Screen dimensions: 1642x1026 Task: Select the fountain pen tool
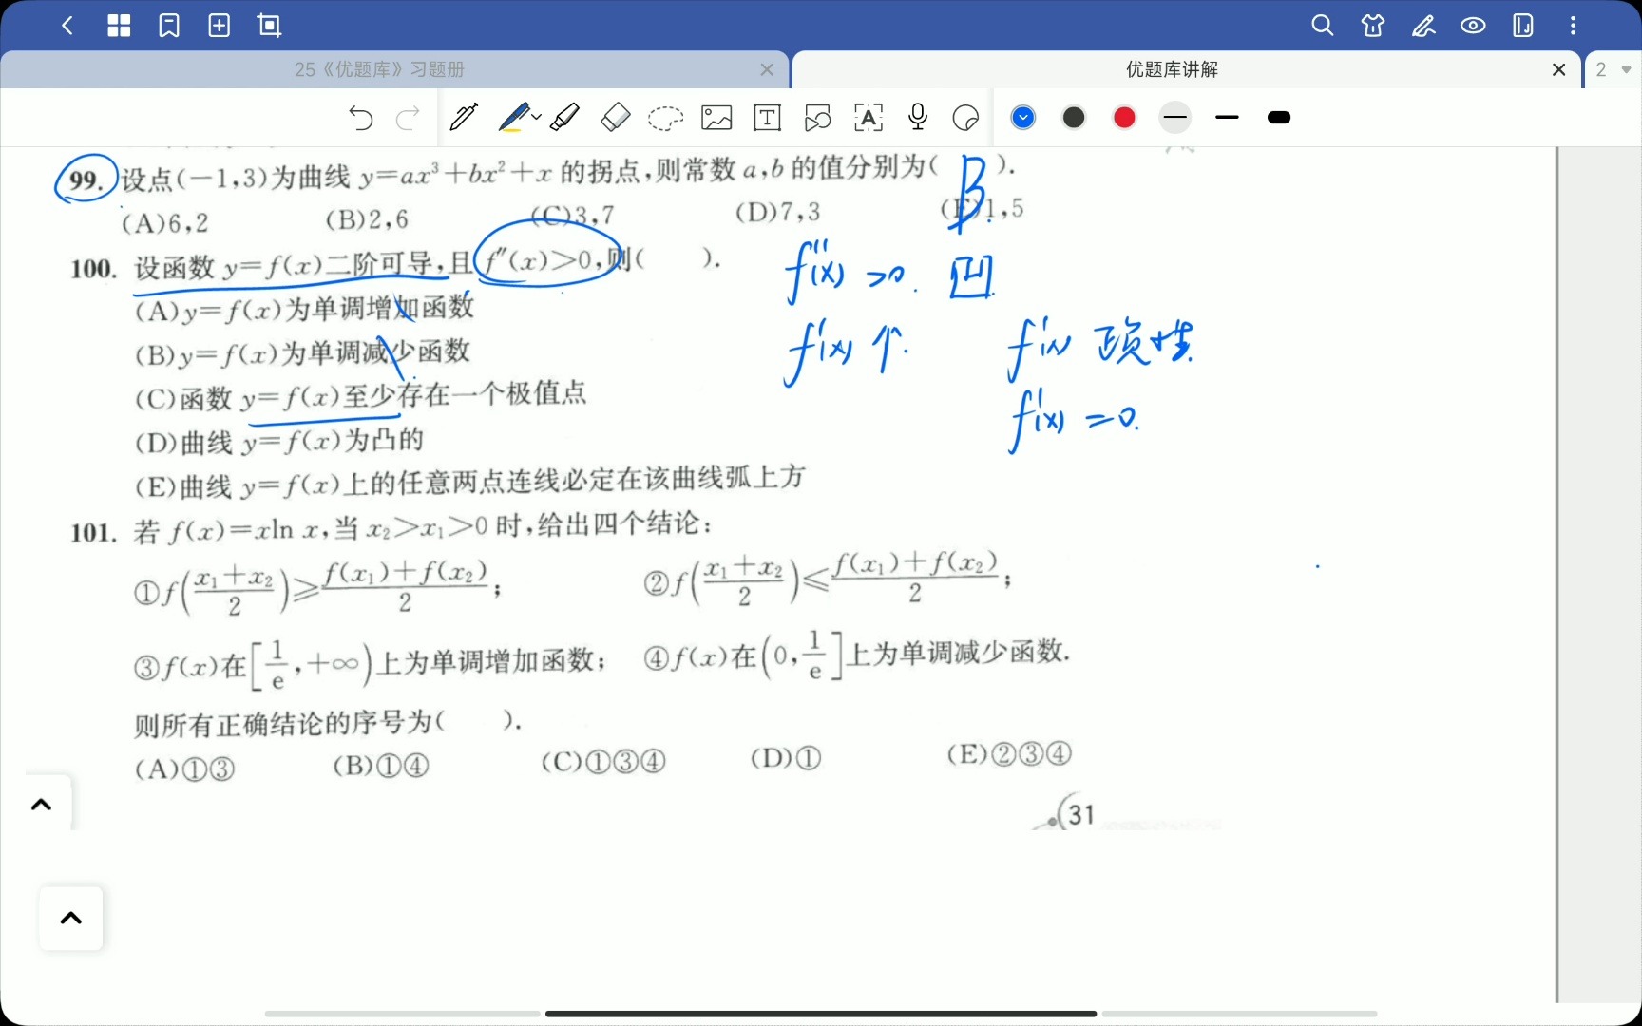coord(464,117)
